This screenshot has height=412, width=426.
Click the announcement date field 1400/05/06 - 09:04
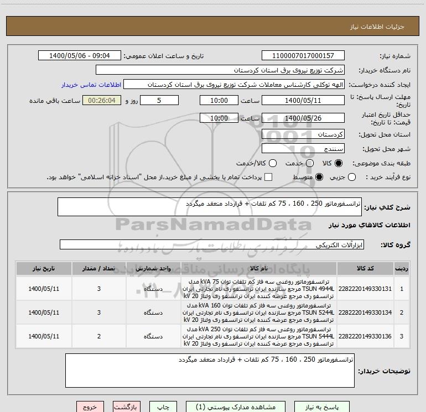pyautogui.click(x=80, y=55)
